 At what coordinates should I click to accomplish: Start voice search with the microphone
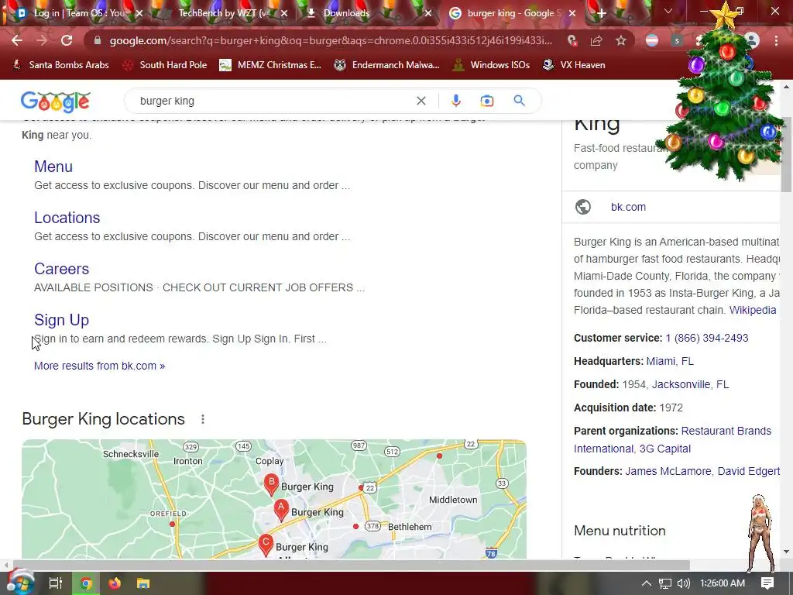(455, 101)
